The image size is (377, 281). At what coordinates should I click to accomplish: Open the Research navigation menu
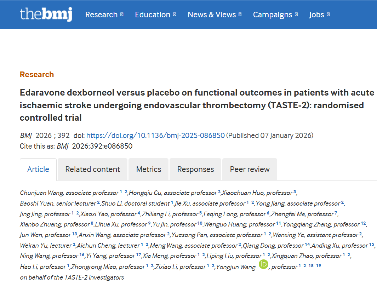point(101,15)
